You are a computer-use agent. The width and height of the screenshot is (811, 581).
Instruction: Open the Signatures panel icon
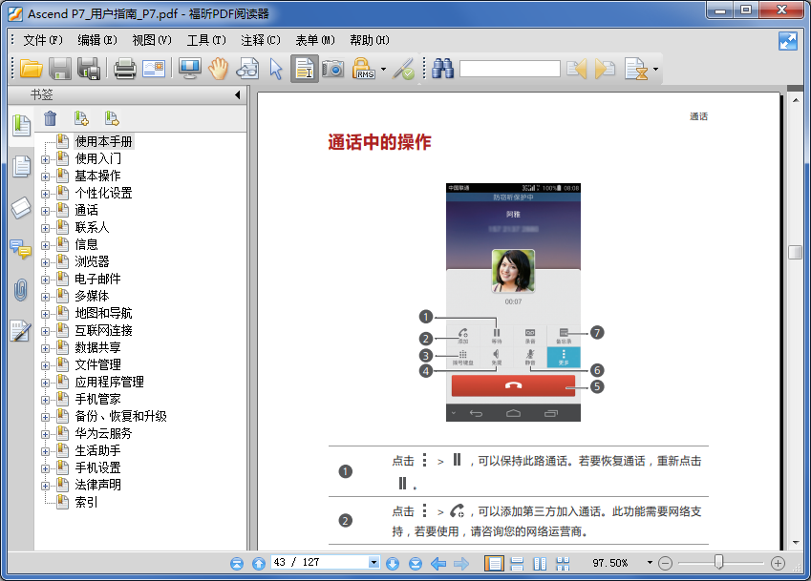click(21, 331)
